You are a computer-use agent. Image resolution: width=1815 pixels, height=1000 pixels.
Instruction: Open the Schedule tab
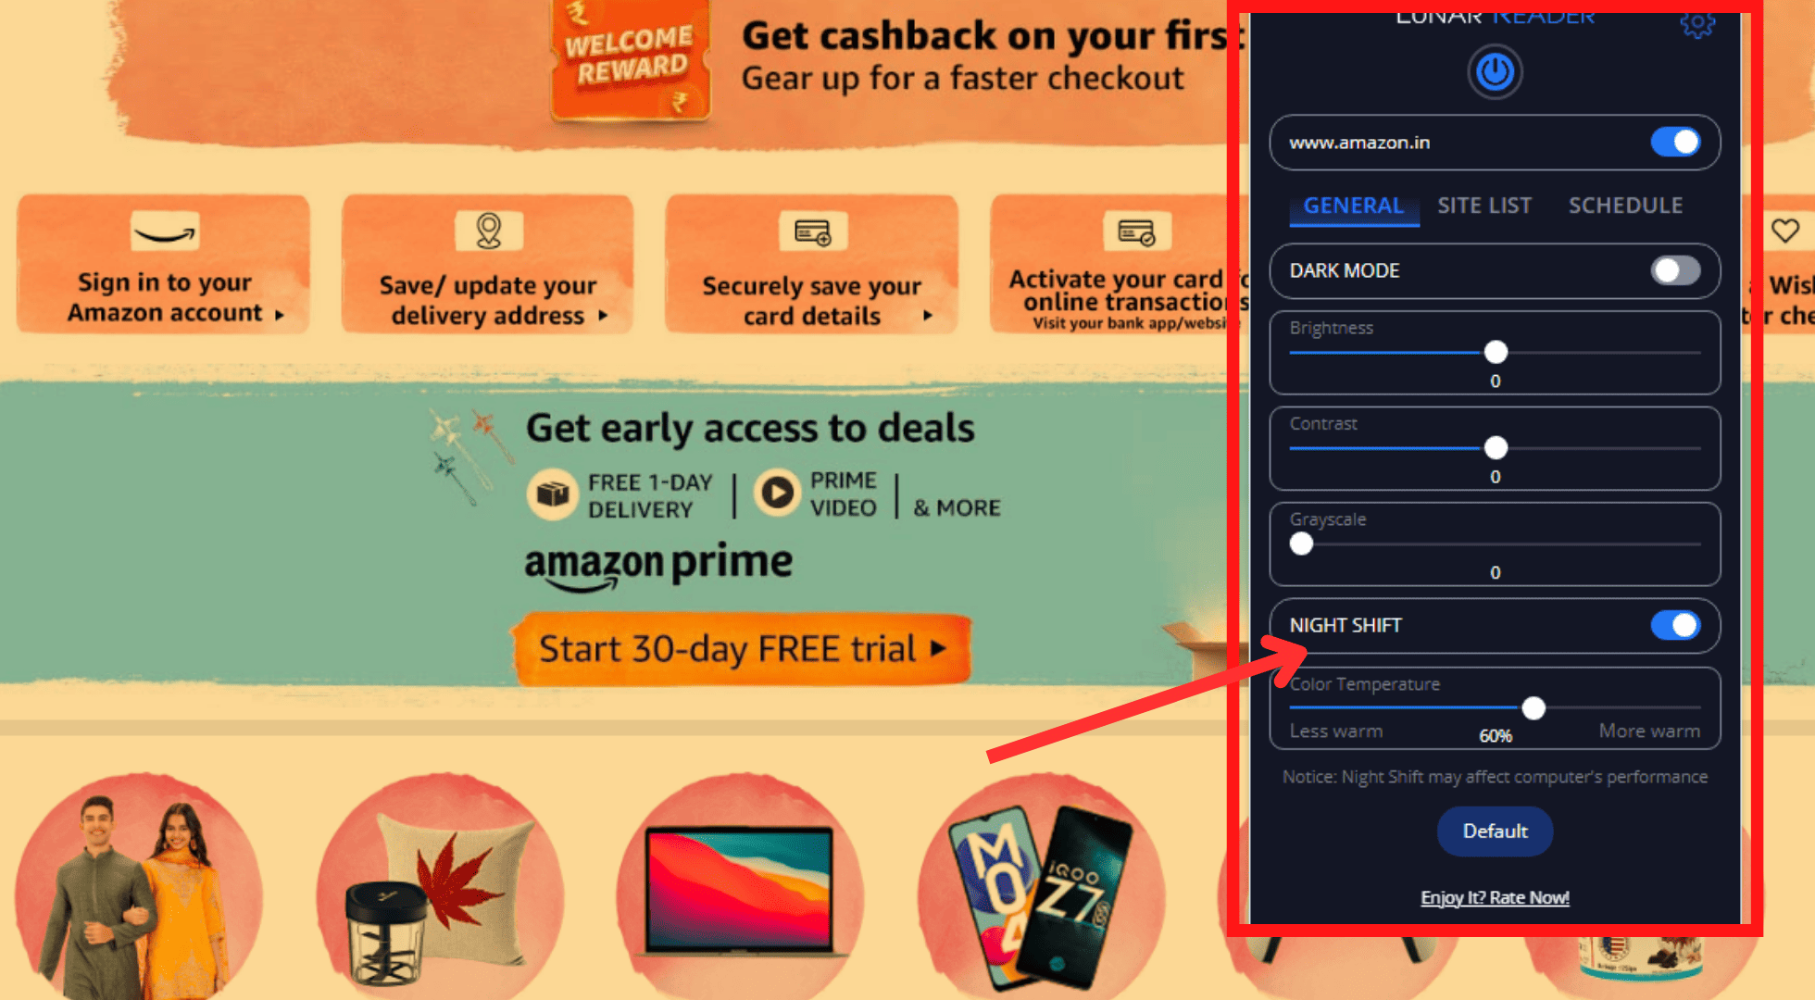(x=1625, y=206)
